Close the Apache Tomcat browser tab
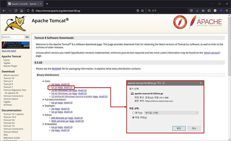The image size is (231, 141). tap(41, 4)
